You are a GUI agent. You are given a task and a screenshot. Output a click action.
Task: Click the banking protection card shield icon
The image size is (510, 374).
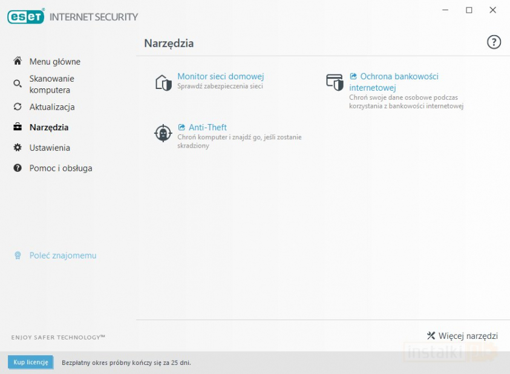[x=335, y=82]
